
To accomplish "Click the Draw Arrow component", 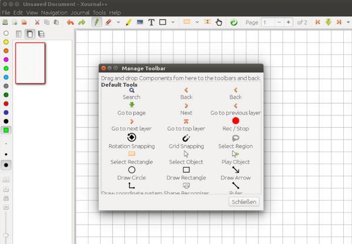I will (235, 173).
